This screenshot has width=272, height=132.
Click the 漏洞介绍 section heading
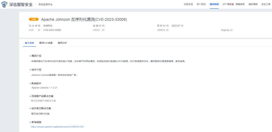tap(36, 56)
